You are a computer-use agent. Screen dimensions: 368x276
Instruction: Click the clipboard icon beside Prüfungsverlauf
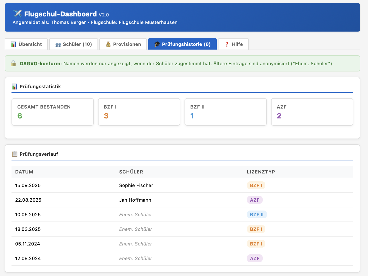pyautogui.click(x=15, y=154)
